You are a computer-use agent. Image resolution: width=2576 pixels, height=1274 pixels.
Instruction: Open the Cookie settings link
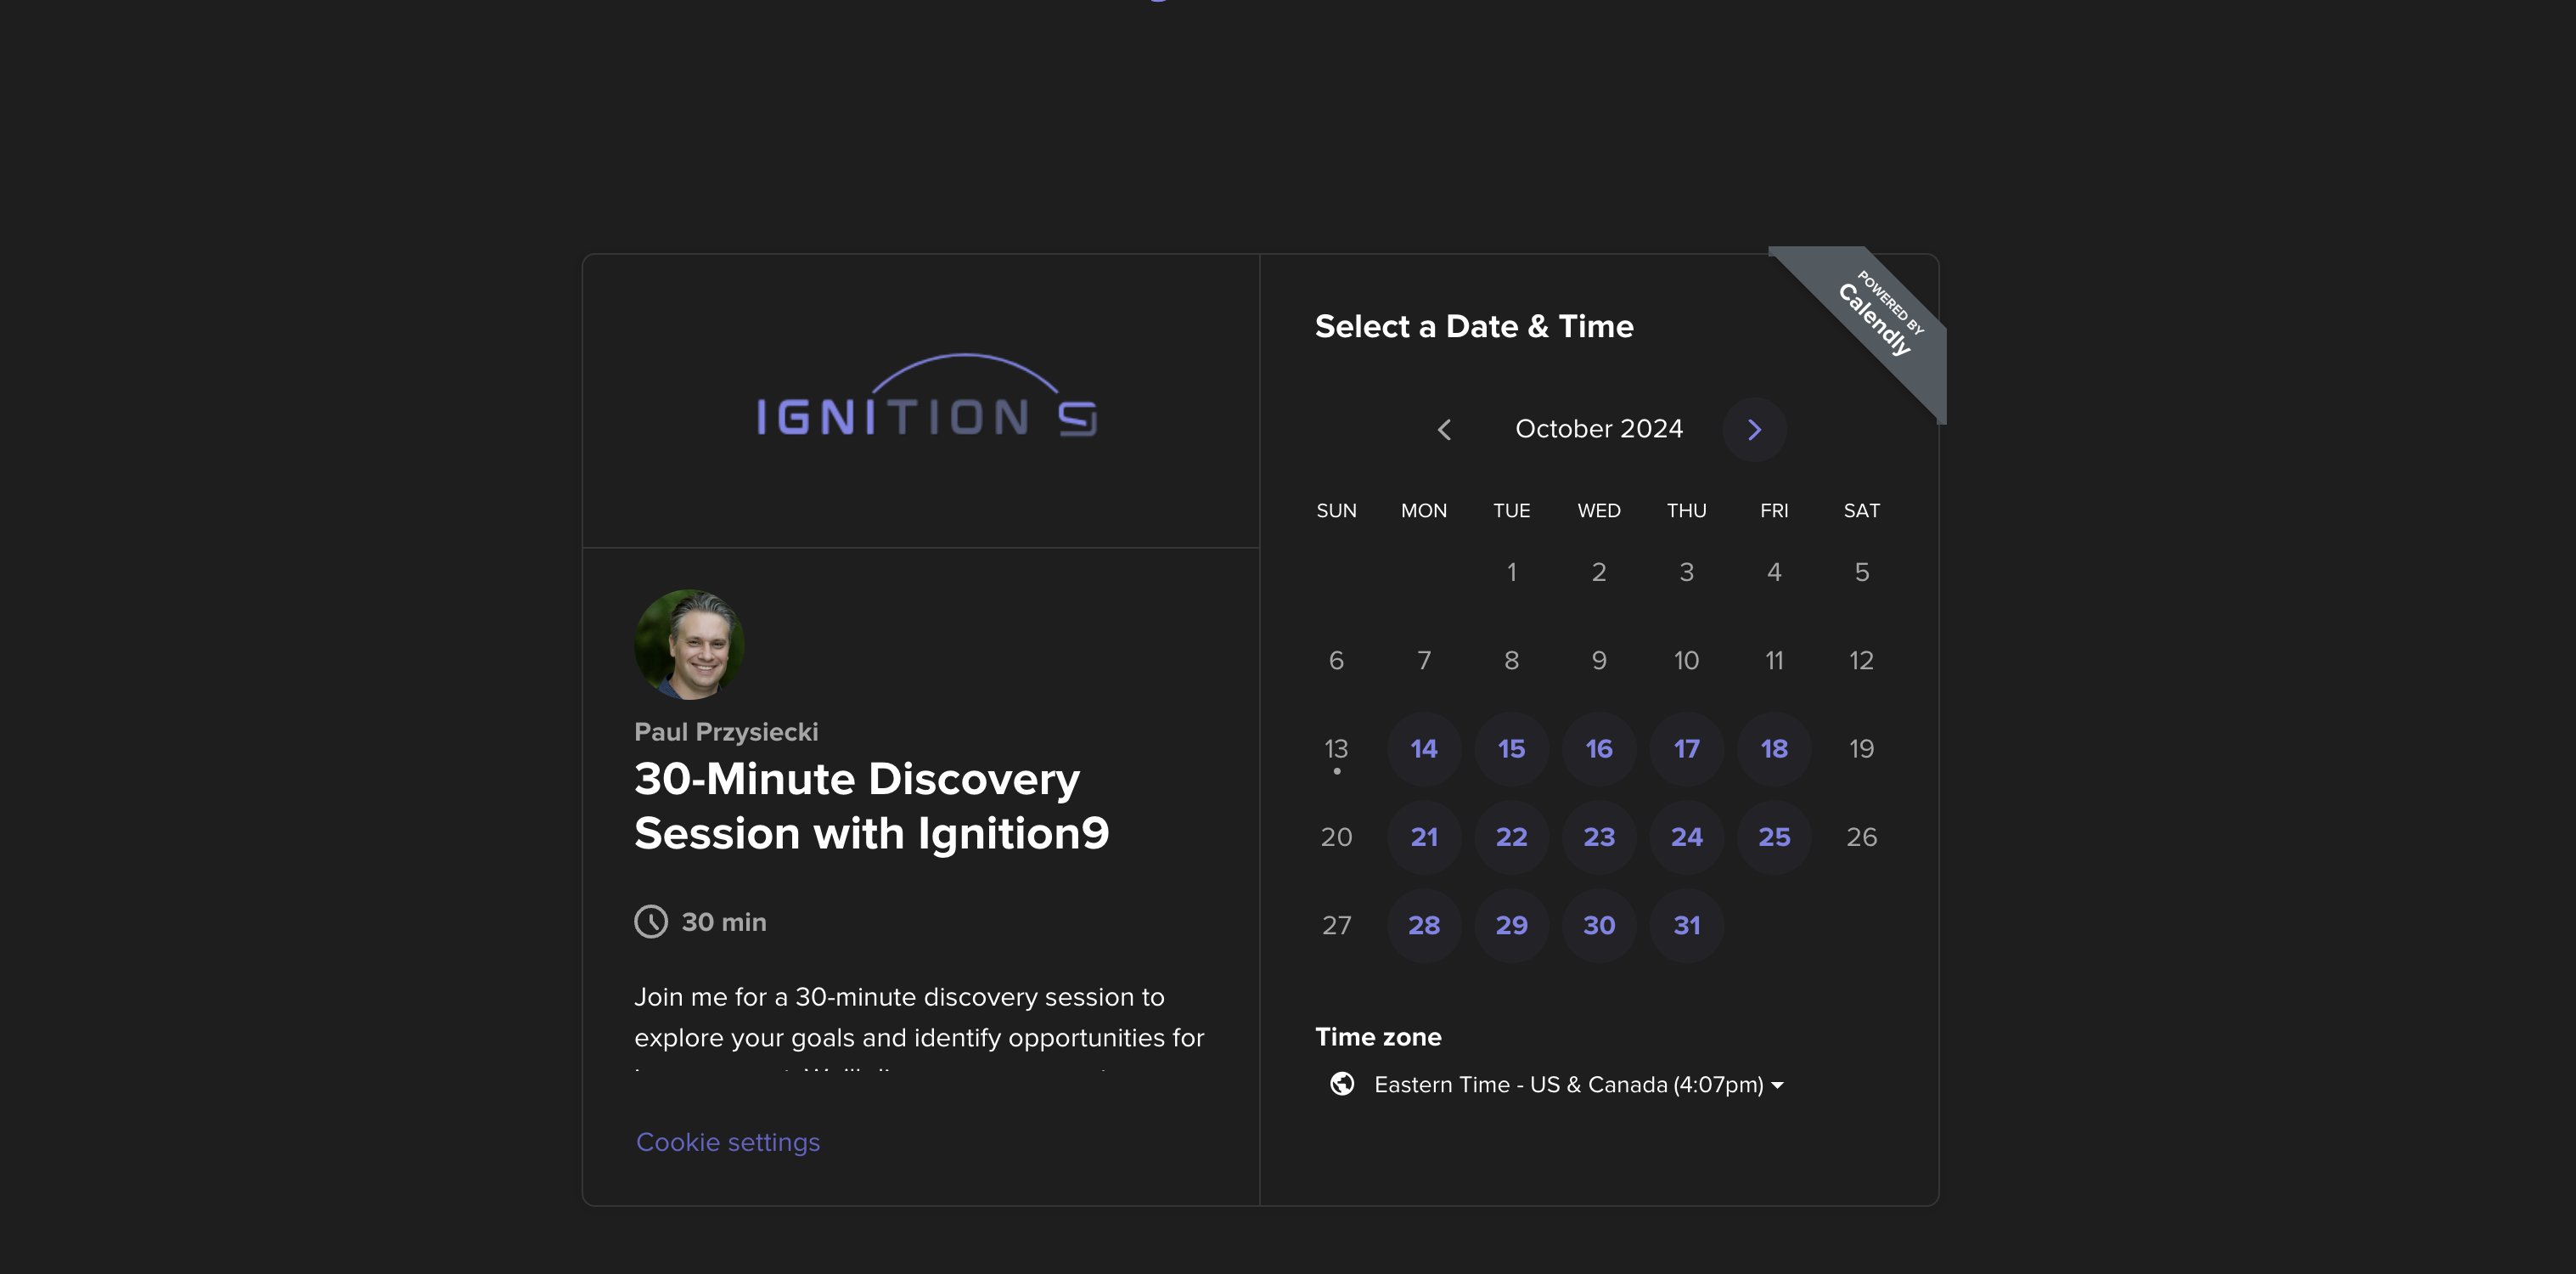727,1142
